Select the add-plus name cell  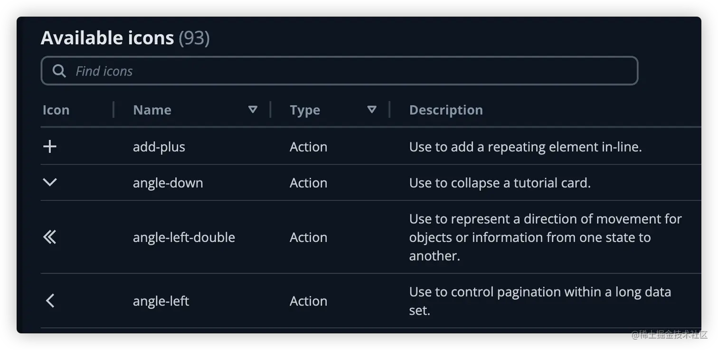tap(159, 147)
